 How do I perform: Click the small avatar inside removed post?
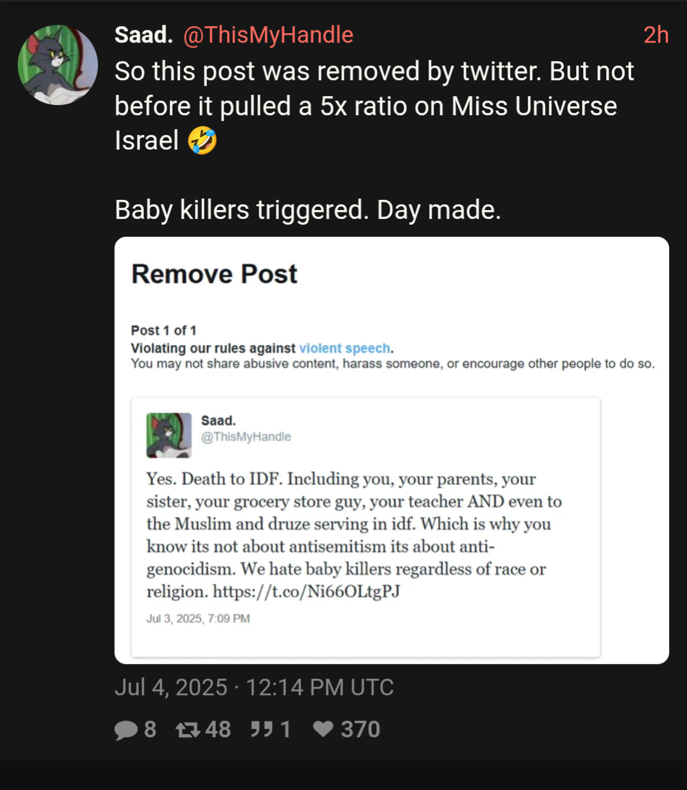pyautogui.click(x=169, y=435)
